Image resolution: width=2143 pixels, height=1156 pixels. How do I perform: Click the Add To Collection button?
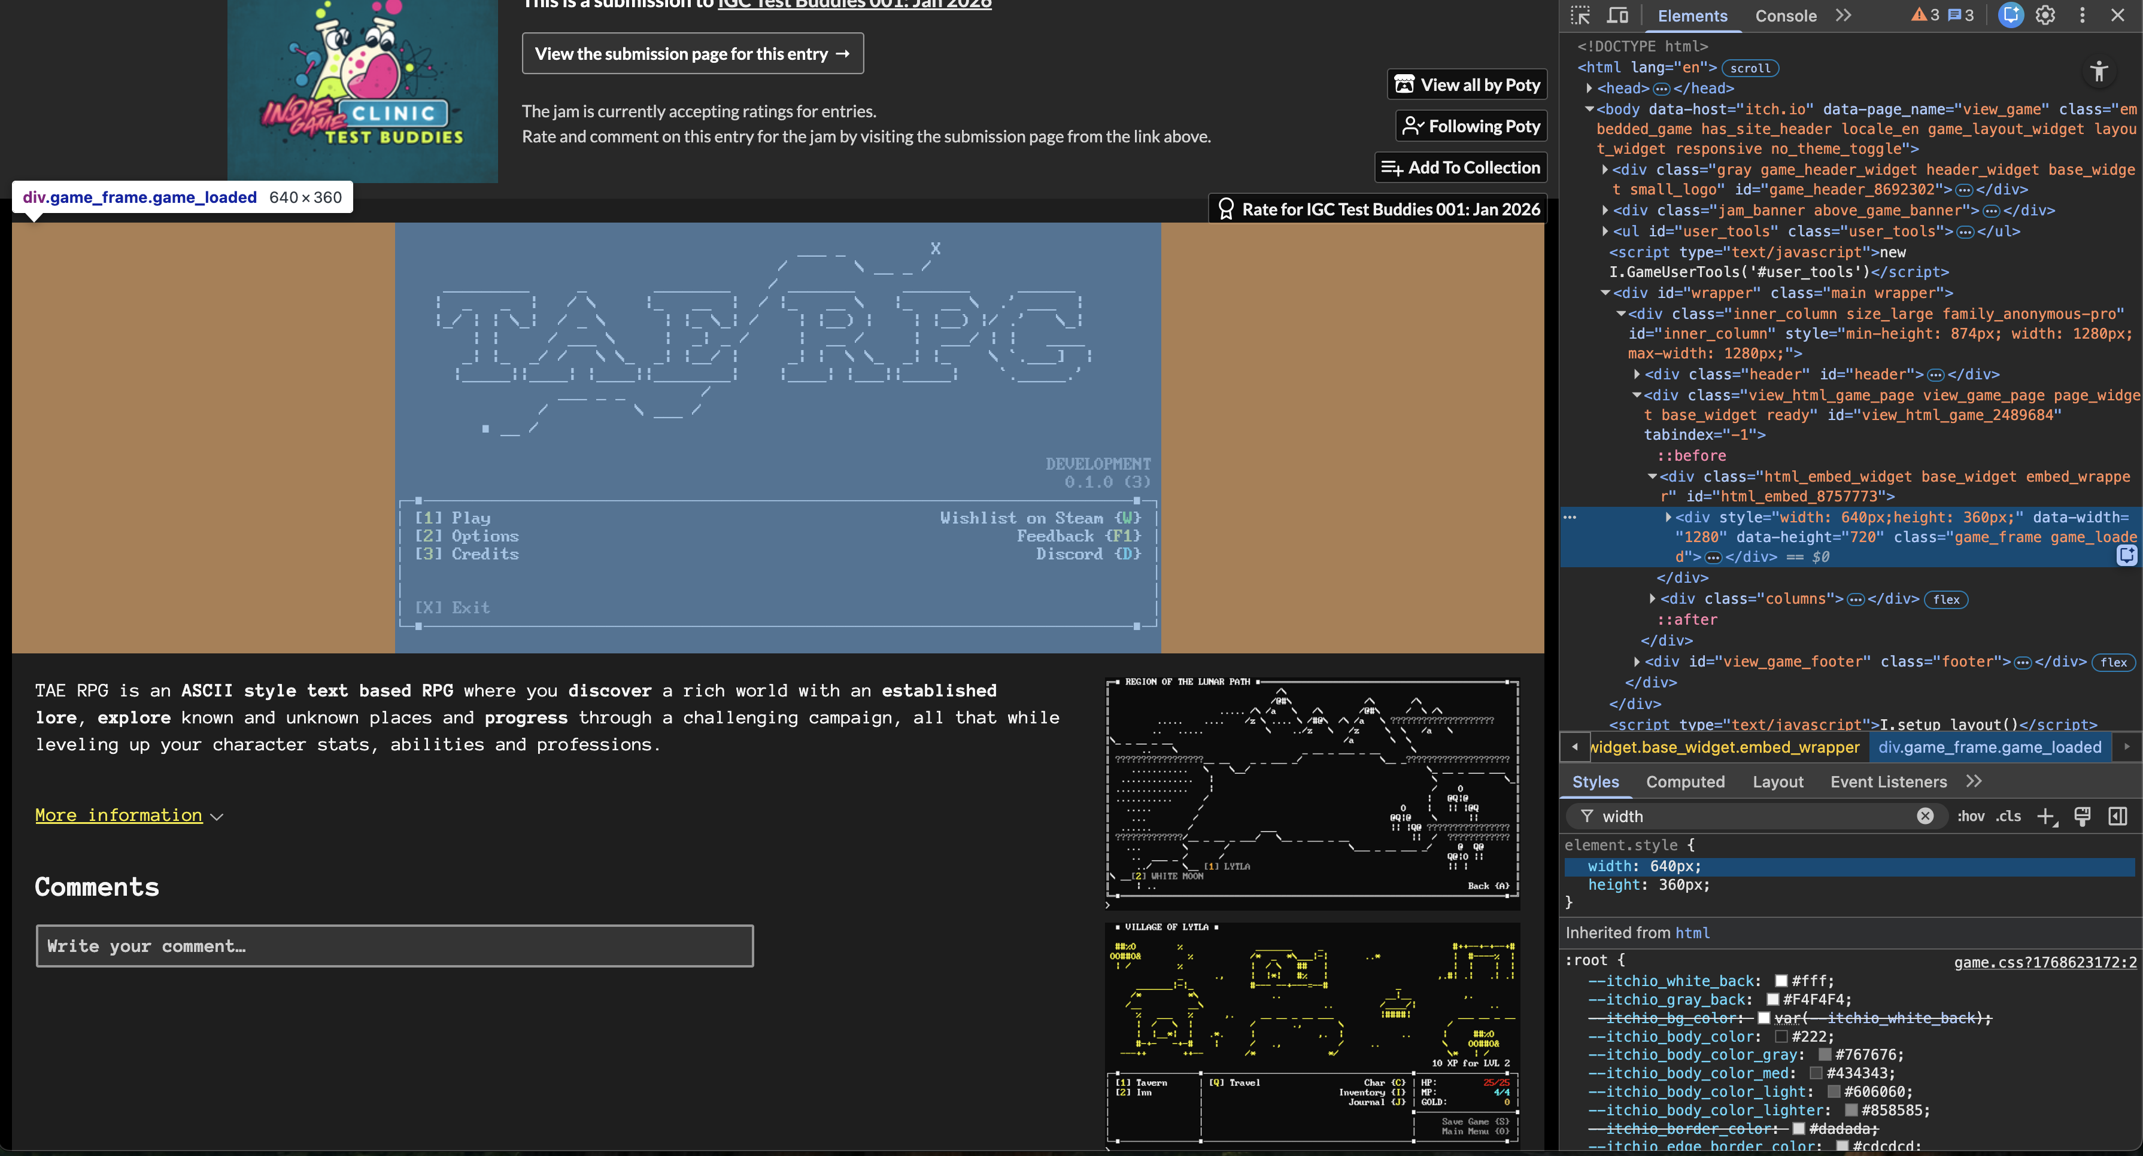coord(1461,168)
